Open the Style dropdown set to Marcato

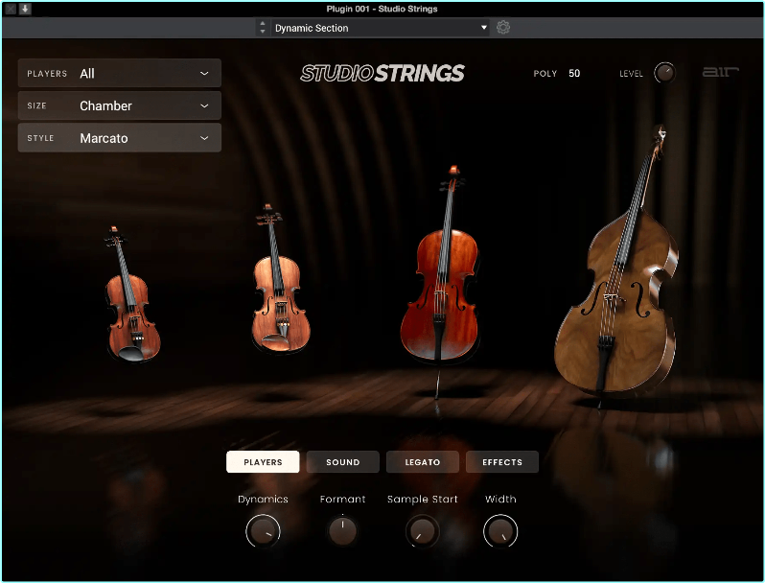tap(120, 137)
